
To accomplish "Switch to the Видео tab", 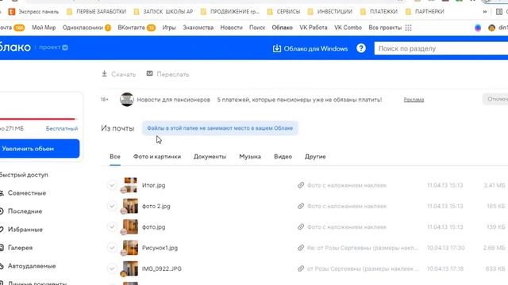I will [283, 157].
